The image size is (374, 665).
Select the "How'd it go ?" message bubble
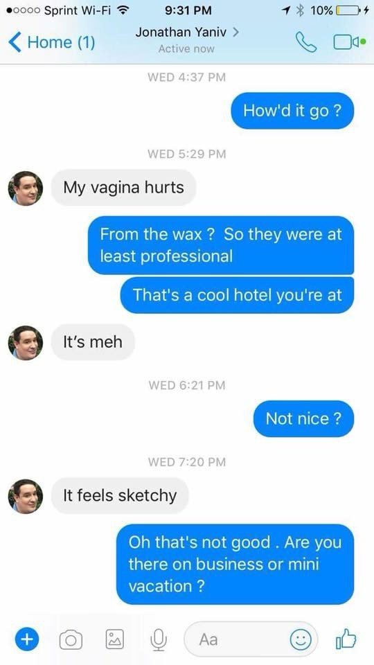(292, 111)
